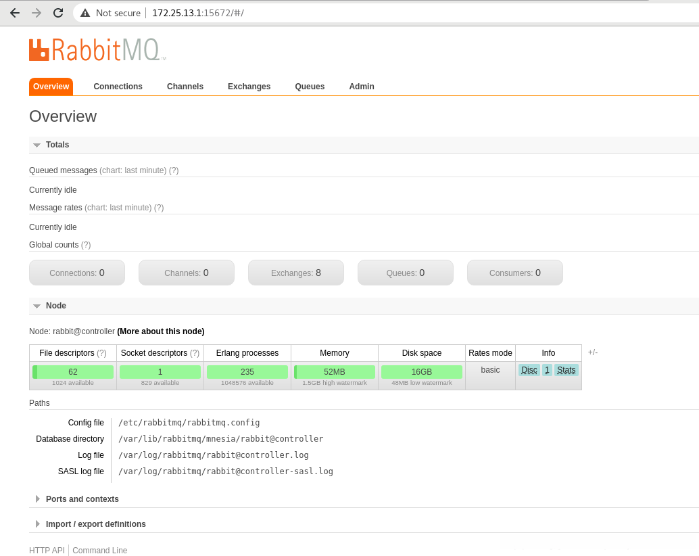
Task: Click the RabbitMQ logo
Action: point(97,49)
